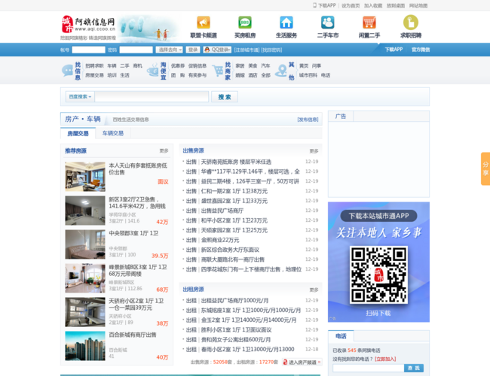This screenshot has height=376, width=490.
Task: Open the 天骄府小区2室 listing thumbnail
Action: tap(85, 312)
